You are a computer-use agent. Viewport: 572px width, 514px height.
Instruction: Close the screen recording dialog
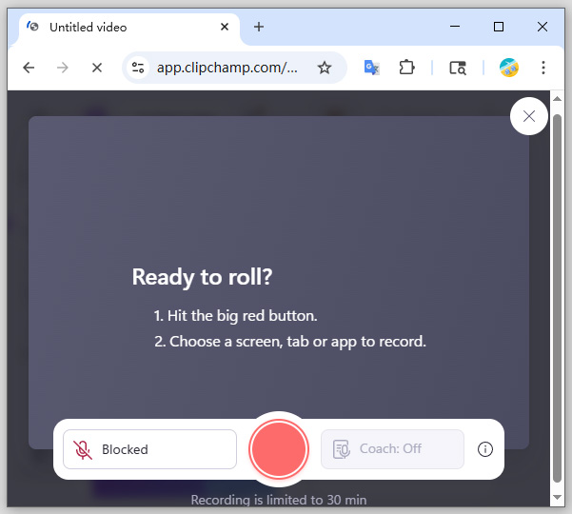tap(528, 116)
